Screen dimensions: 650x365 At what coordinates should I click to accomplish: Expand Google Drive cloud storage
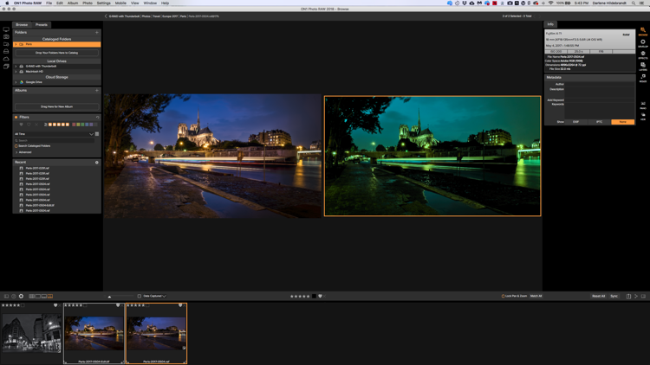(16, 82)
